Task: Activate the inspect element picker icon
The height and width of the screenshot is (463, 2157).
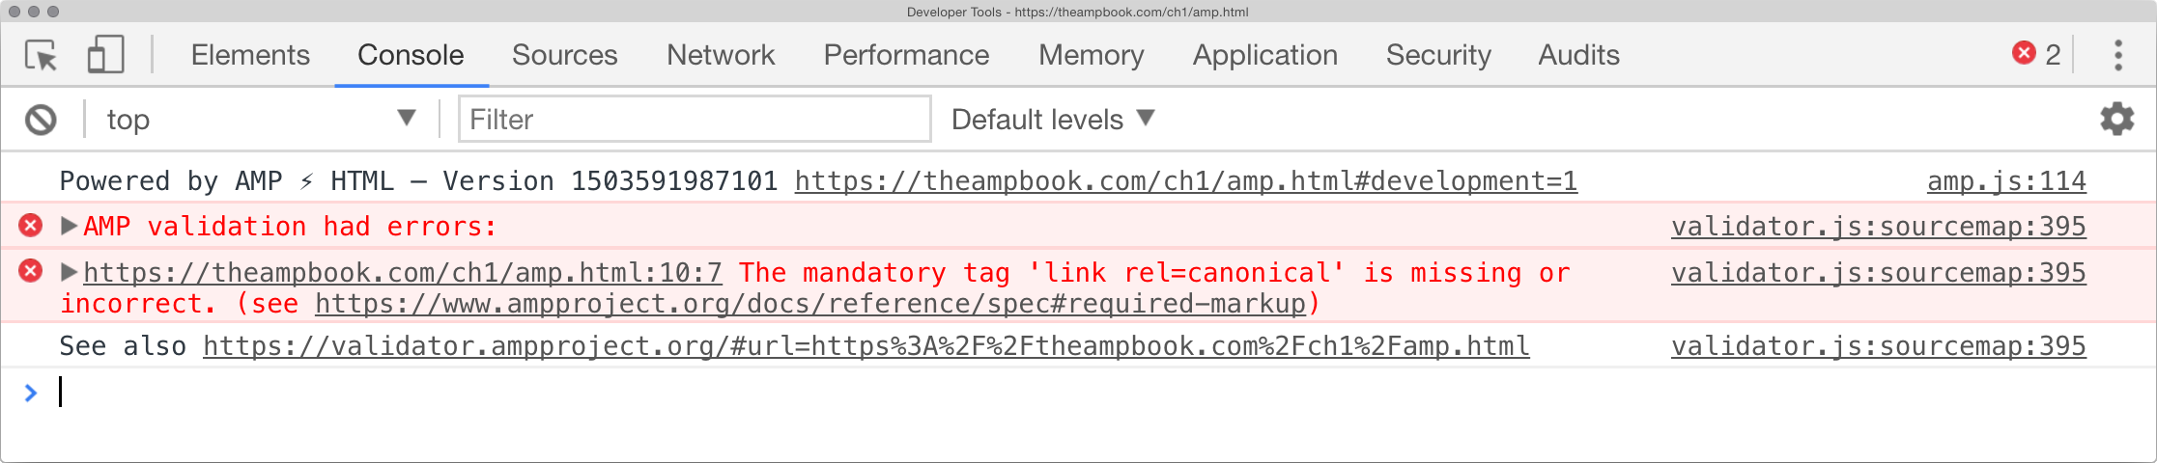Action: [42, 55]
